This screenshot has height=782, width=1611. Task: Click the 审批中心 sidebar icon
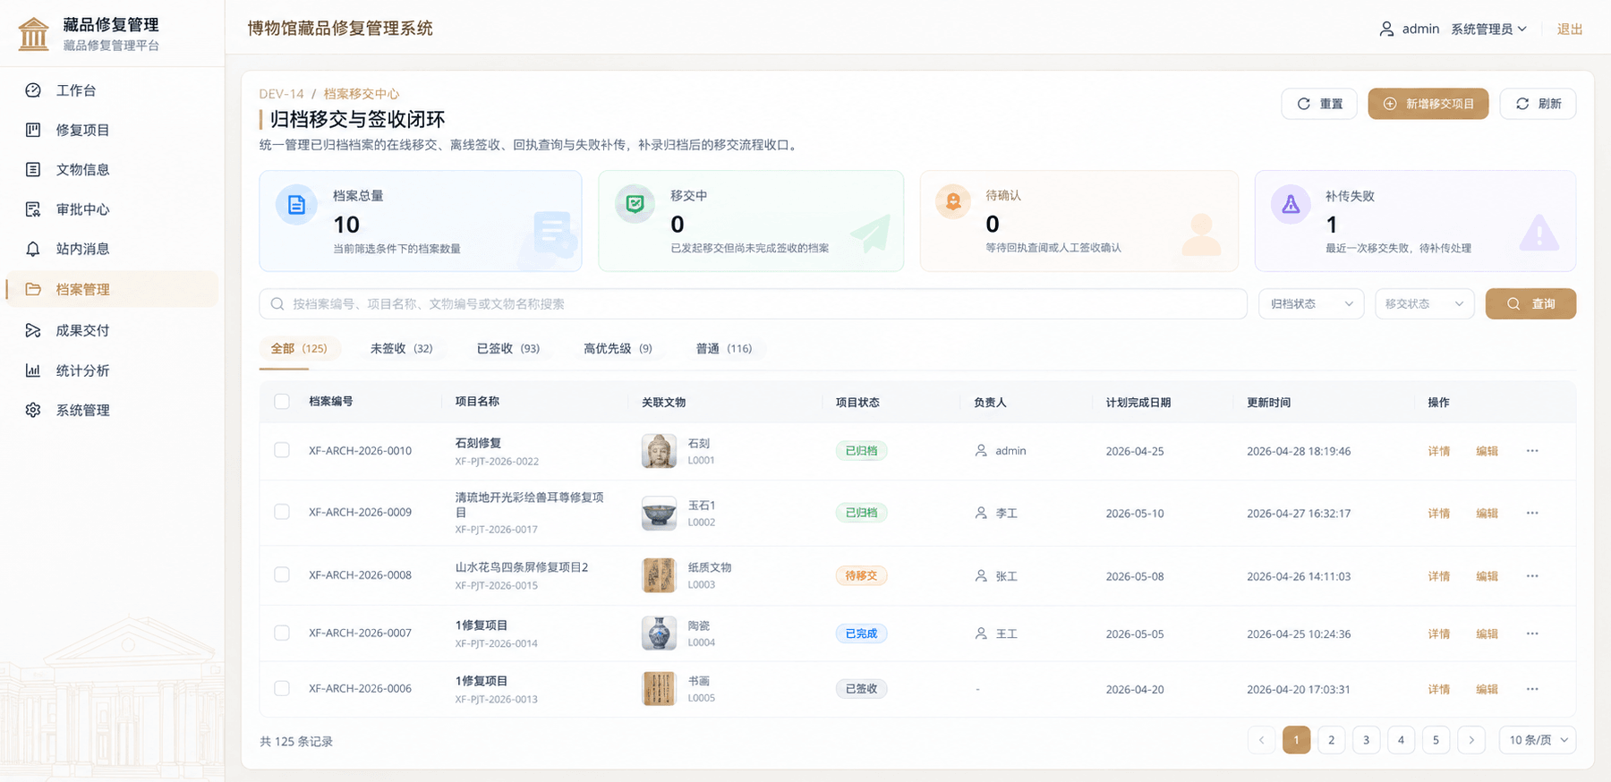click(x=33, y=209)
